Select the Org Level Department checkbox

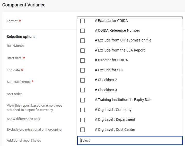coord(83,120)
